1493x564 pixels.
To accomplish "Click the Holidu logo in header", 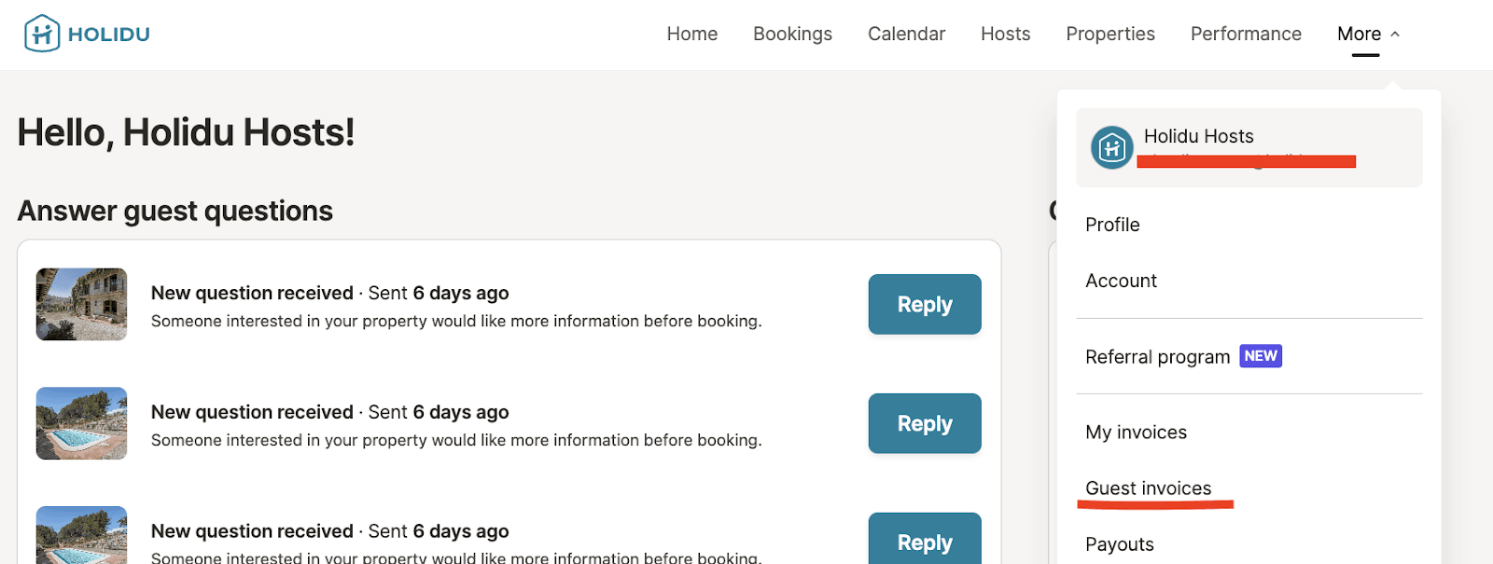I will coord(87,34).
